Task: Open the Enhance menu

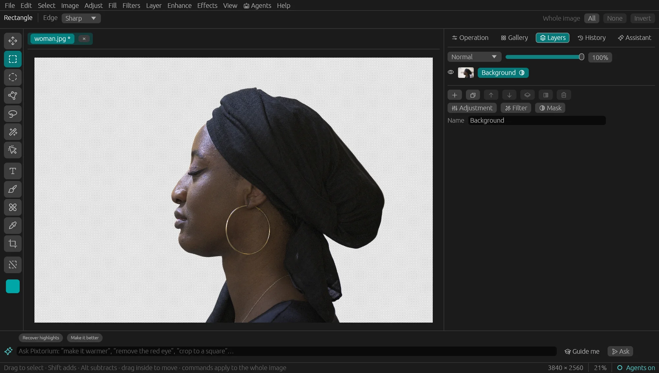Action: pyautogui.click(x=179, y=6)
